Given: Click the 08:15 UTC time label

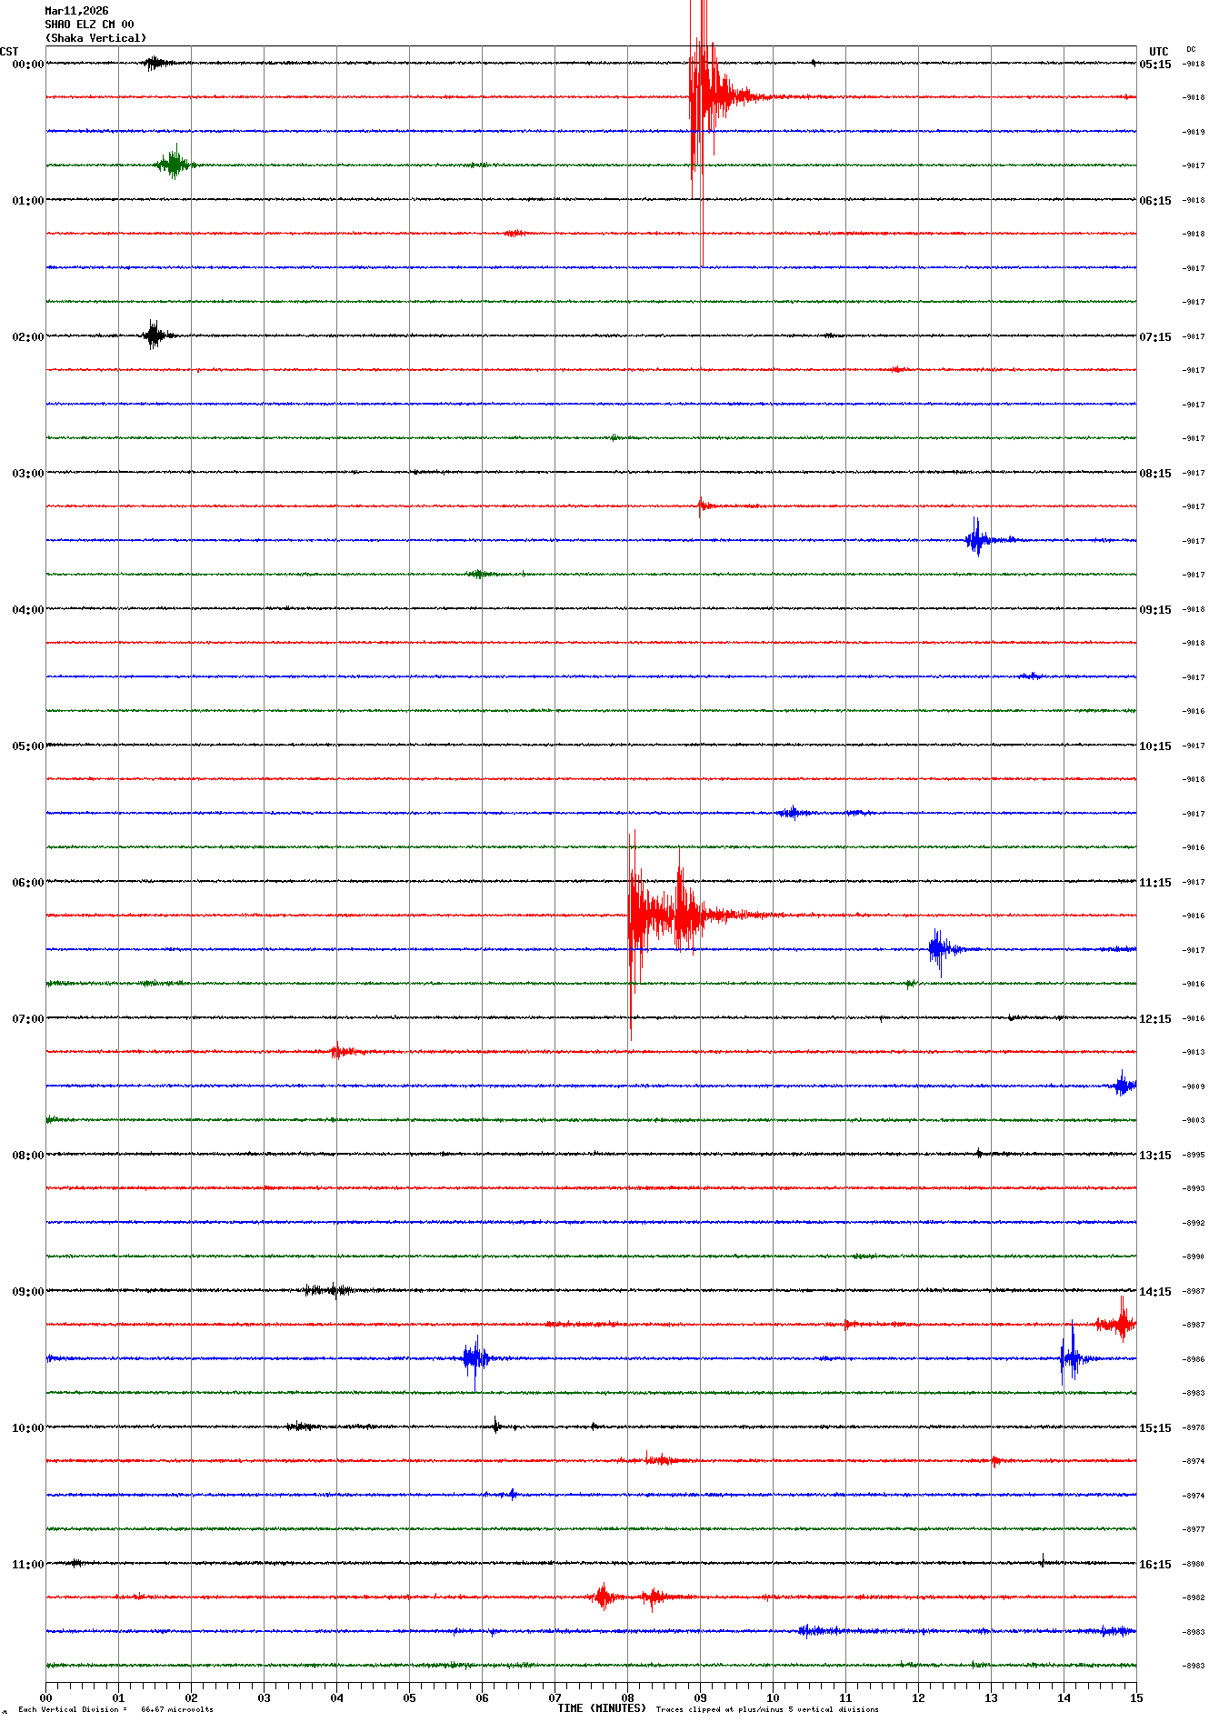Looking at the screenshot, I should (x=1155, y=474).
